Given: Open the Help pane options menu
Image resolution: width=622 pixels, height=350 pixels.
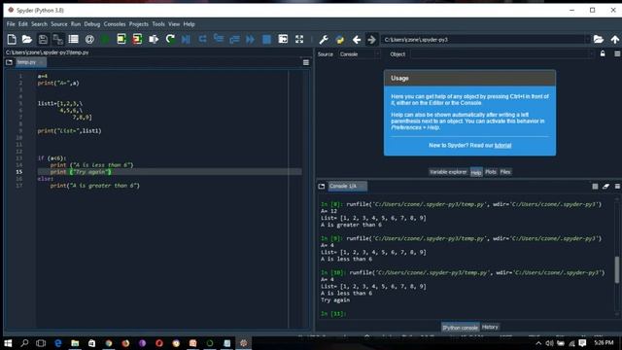Looking at the screenshot, I should coord(617,54).
